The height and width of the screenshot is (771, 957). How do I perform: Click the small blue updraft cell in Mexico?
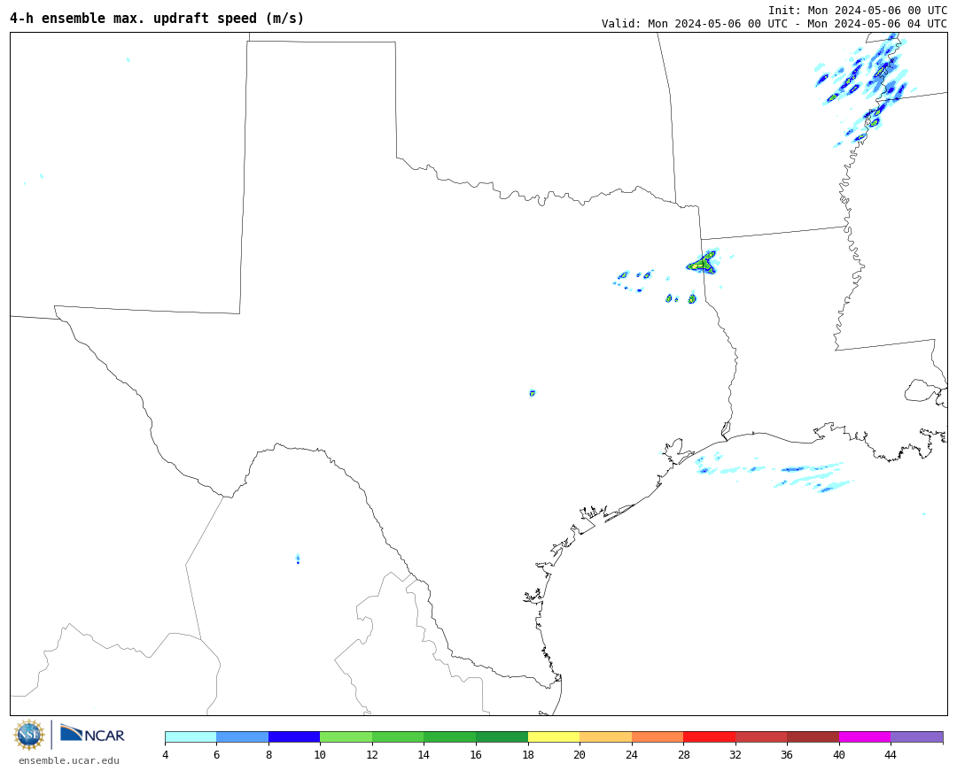298,559
